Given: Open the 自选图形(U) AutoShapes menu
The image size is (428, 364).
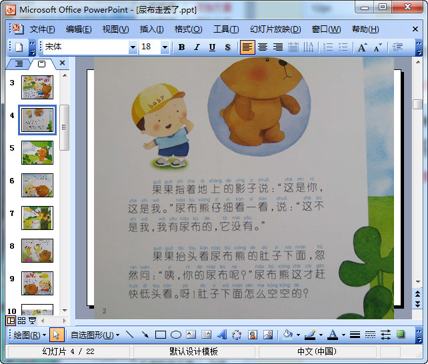Looking at the screenshot, I should (95, 335).
